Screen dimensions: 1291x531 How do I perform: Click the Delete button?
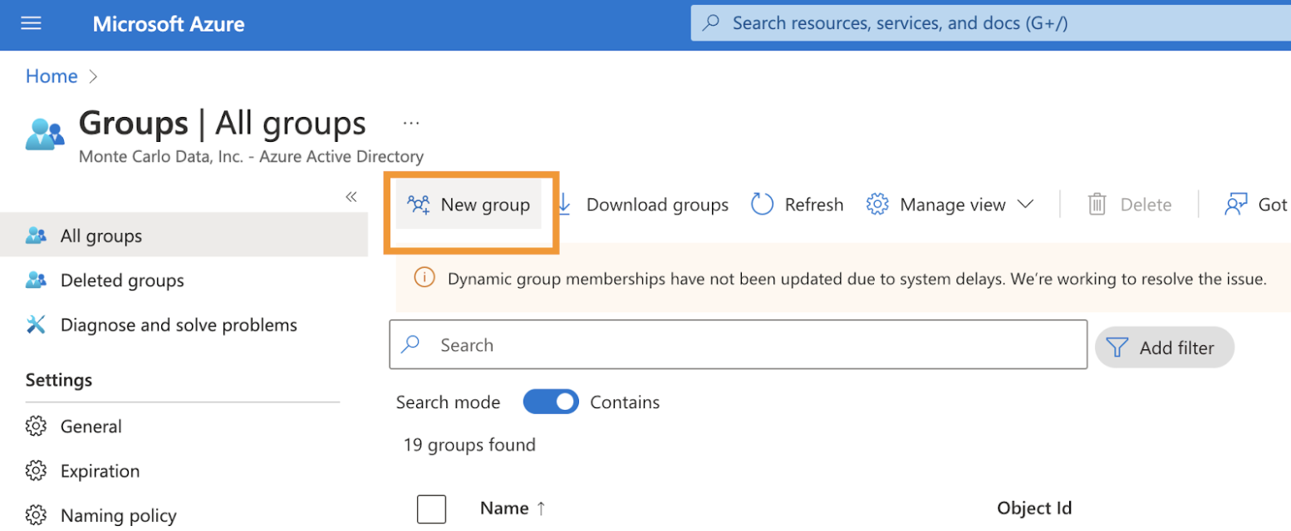(1130, 205)
